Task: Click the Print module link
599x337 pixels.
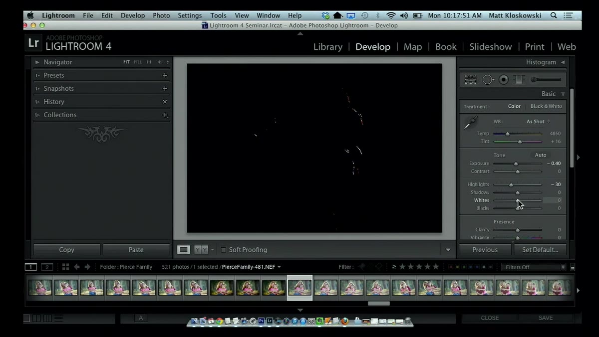Action: tap(535, 46)
